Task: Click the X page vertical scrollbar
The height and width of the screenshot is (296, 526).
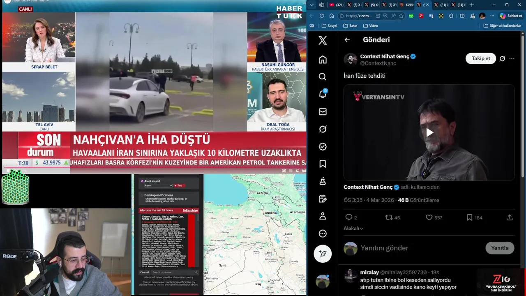Action: 523,105
